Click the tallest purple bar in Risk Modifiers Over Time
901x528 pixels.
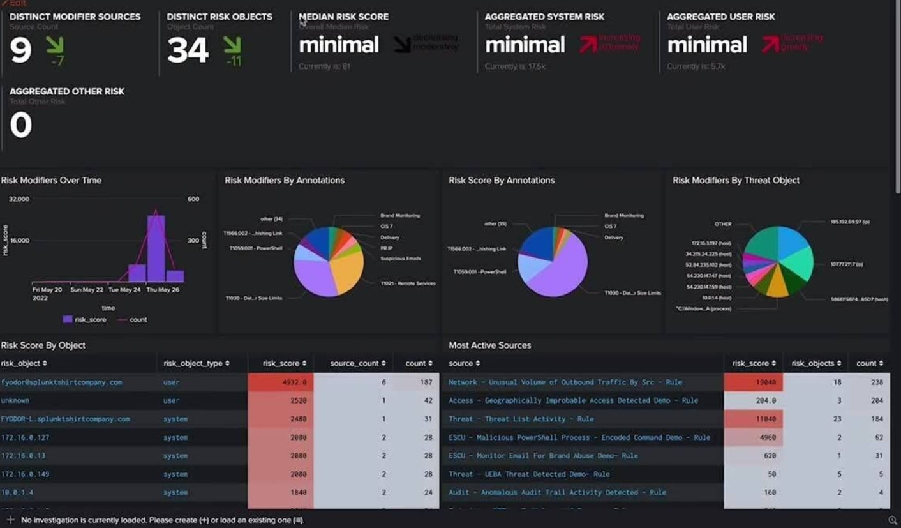156,249
